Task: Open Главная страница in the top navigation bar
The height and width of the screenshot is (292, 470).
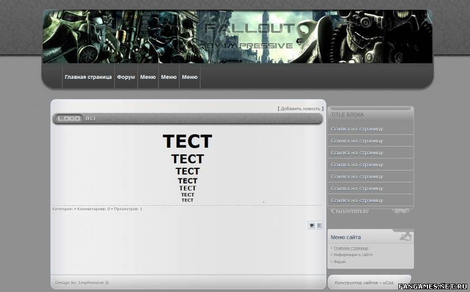Action: point(88,77)
